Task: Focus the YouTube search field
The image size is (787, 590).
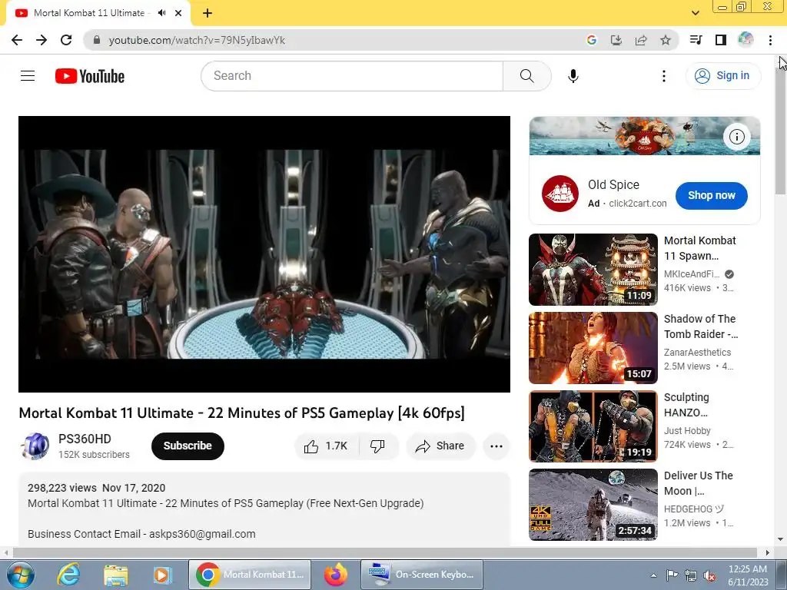Action: pyautogui.click(x=352, y=76)
